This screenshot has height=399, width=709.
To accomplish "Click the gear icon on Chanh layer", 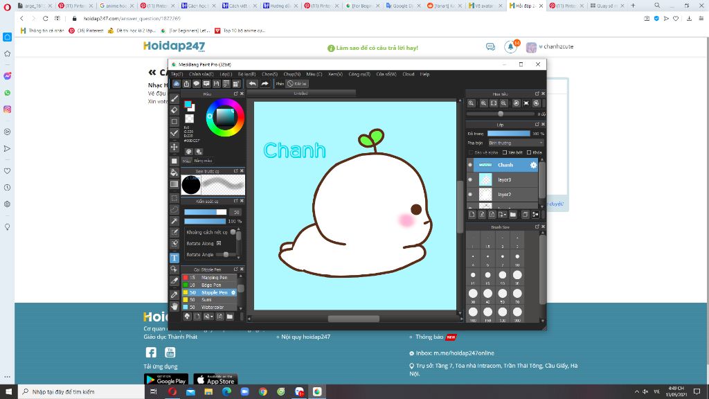I will click(x=534, y=165).
